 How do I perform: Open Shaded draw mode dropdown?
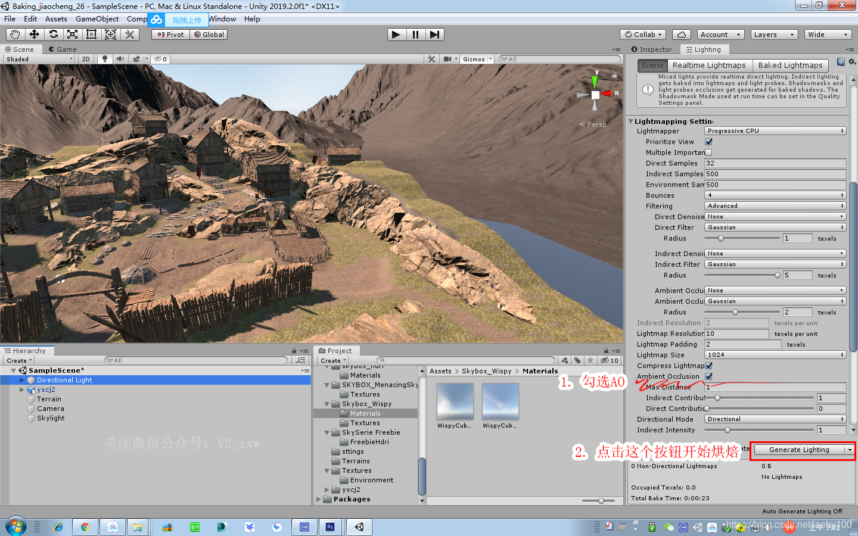[39, 59]
